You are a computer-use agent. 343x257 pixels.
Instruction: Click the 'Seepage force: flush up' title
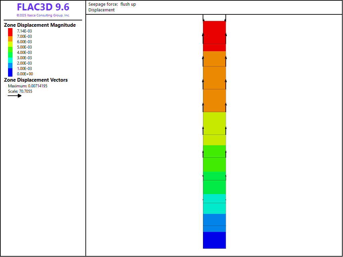click(112, 4)
